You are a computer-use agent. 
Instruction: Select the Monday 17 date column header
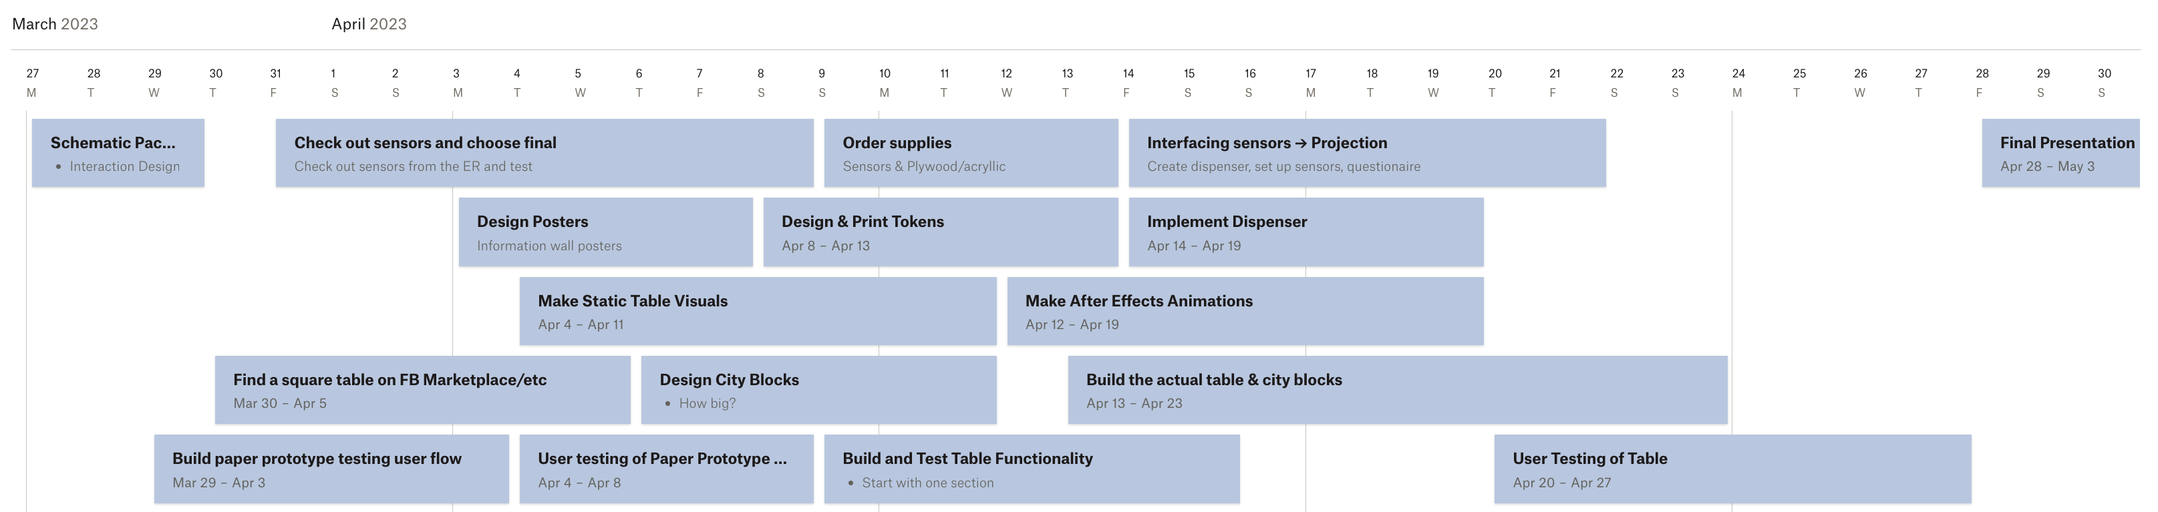tap(1310, 83)
